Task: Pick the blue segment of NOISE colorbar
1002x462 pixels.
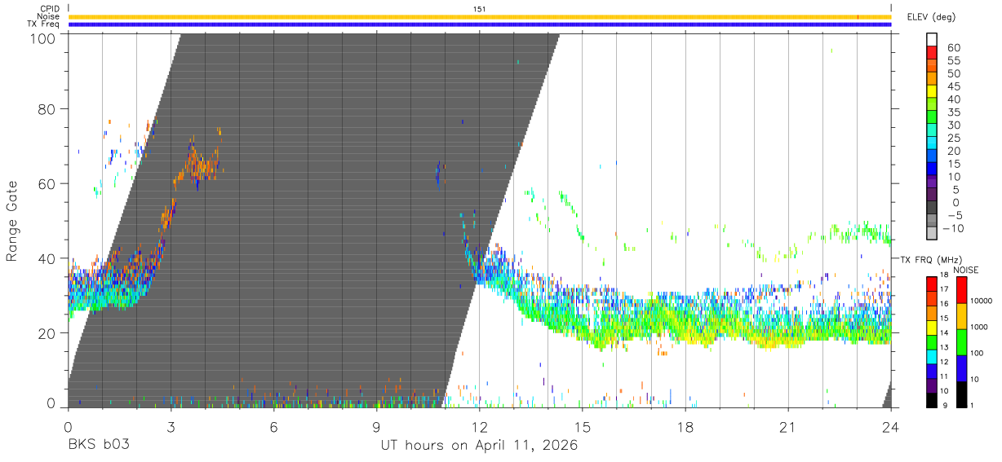Action: pos(960,368)
